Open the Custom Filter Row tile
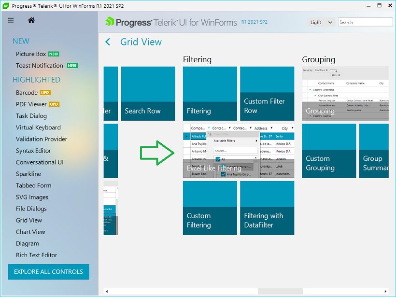This screenshot has height=297, width=396. (x=267, y=94)
